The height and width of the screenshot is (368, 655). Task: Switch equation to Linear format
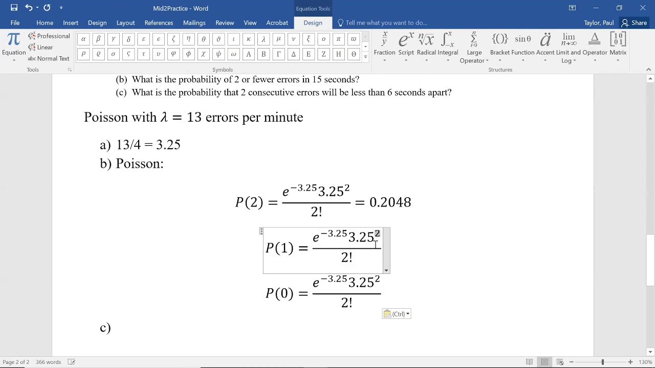coord(41,47)
